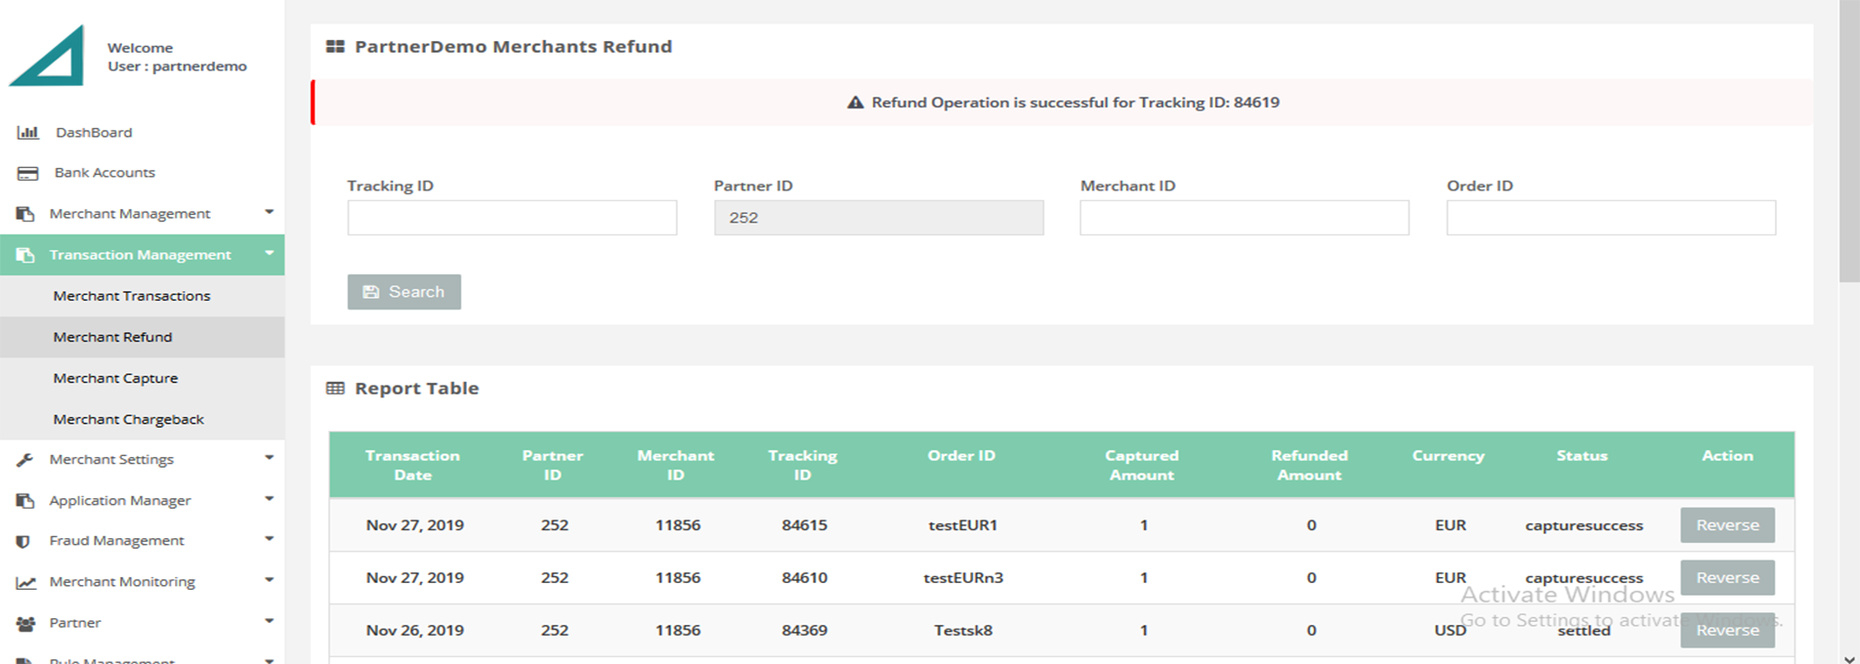
Task: Click the Merchant Settings wrench icon
Action: point(25,460)
